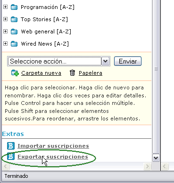This screenshot has width=174, height=183.
Task: Select the Top Stories [A-Z] label
Action: coord(44,19)
